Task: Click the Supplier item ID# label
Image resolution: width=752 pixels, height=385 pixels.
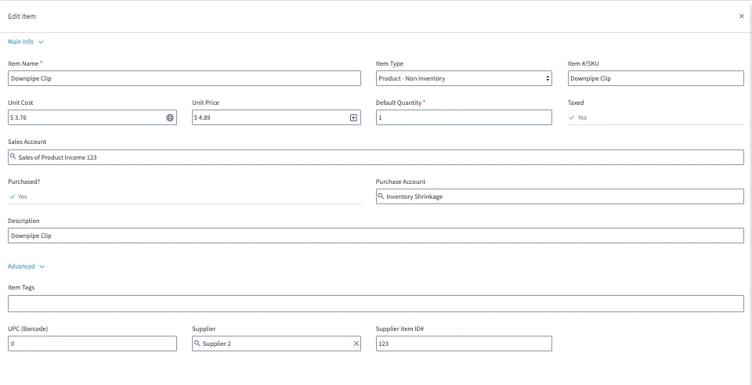Action: click(400, 329)
